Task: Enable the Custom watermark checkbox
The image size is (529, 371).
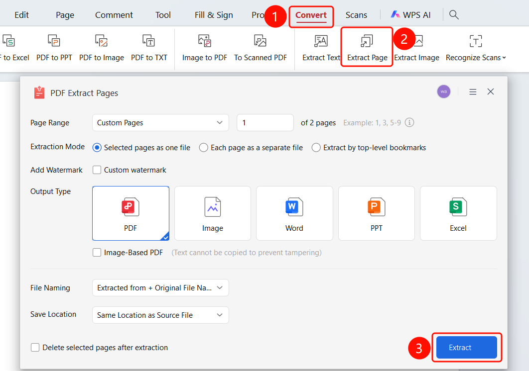Action: (97, 170)
